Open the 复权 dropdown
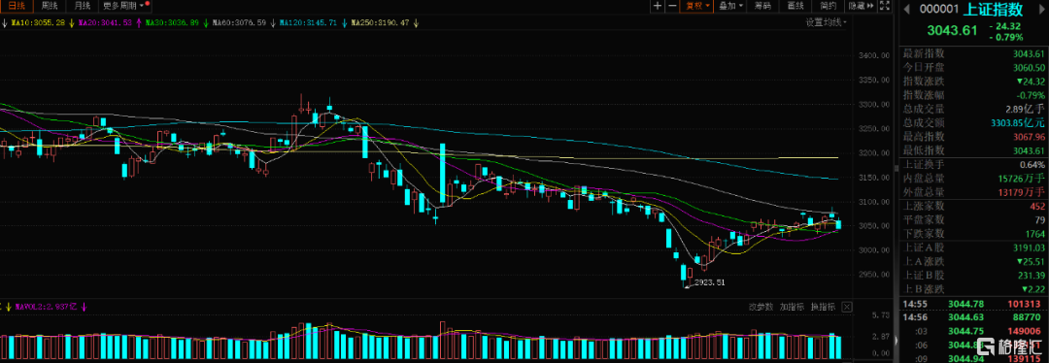1049x363 pixels. (x=695, y=6)
